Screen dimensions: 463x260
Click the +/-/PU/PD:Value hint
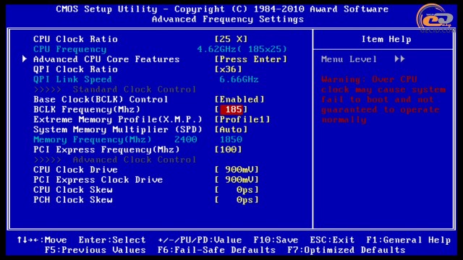200,240
